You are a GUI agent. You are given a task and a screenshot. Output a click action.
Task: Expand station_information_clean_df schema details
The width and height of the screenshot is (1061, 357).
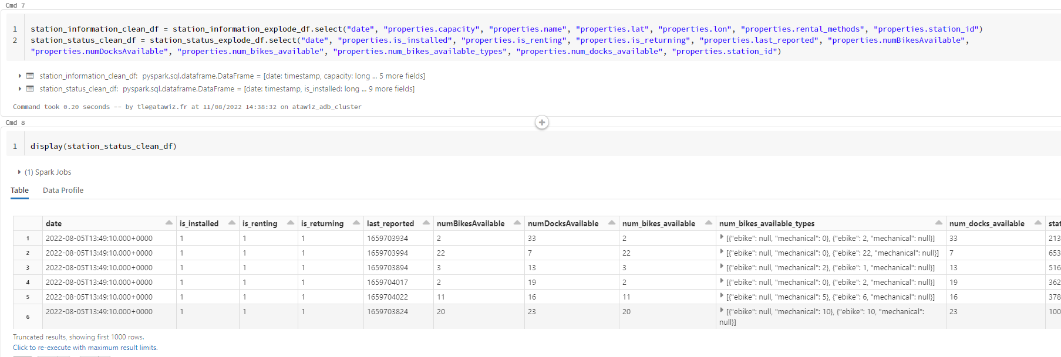coord(19,76)
